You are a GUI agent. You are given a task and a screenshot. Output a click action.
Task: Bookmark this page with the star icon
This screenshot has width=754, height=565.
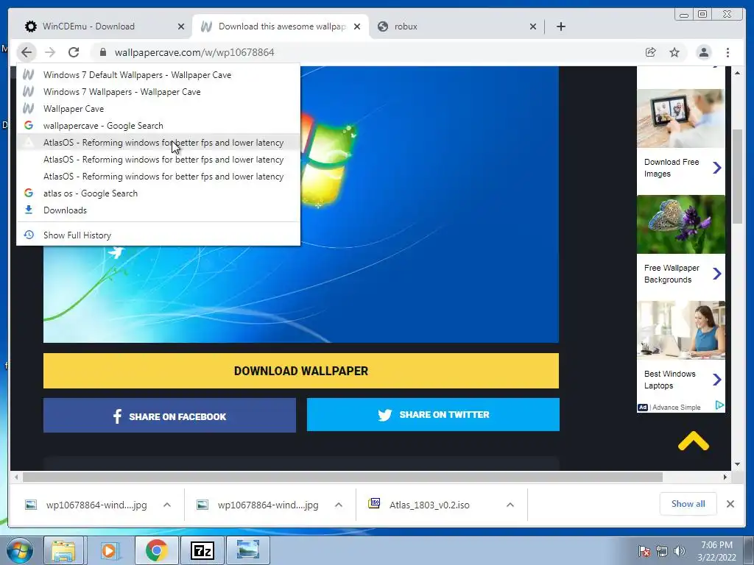(674, 52)
